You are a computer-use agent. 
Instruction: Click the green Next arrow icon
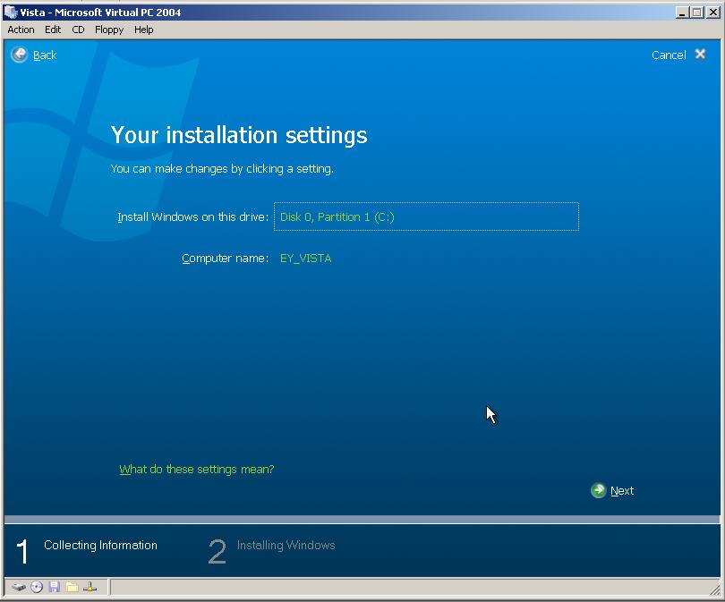(598, 490)
